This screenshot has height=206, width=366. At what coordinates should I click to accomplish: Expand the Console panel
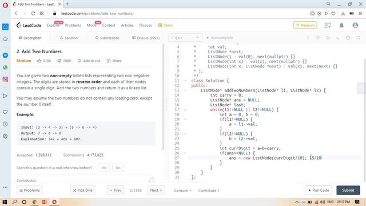tap(182, 191)
